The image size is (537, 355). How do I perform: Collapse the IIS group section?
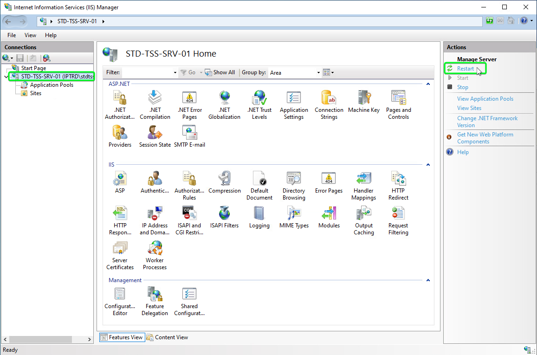tap(428, 165)
